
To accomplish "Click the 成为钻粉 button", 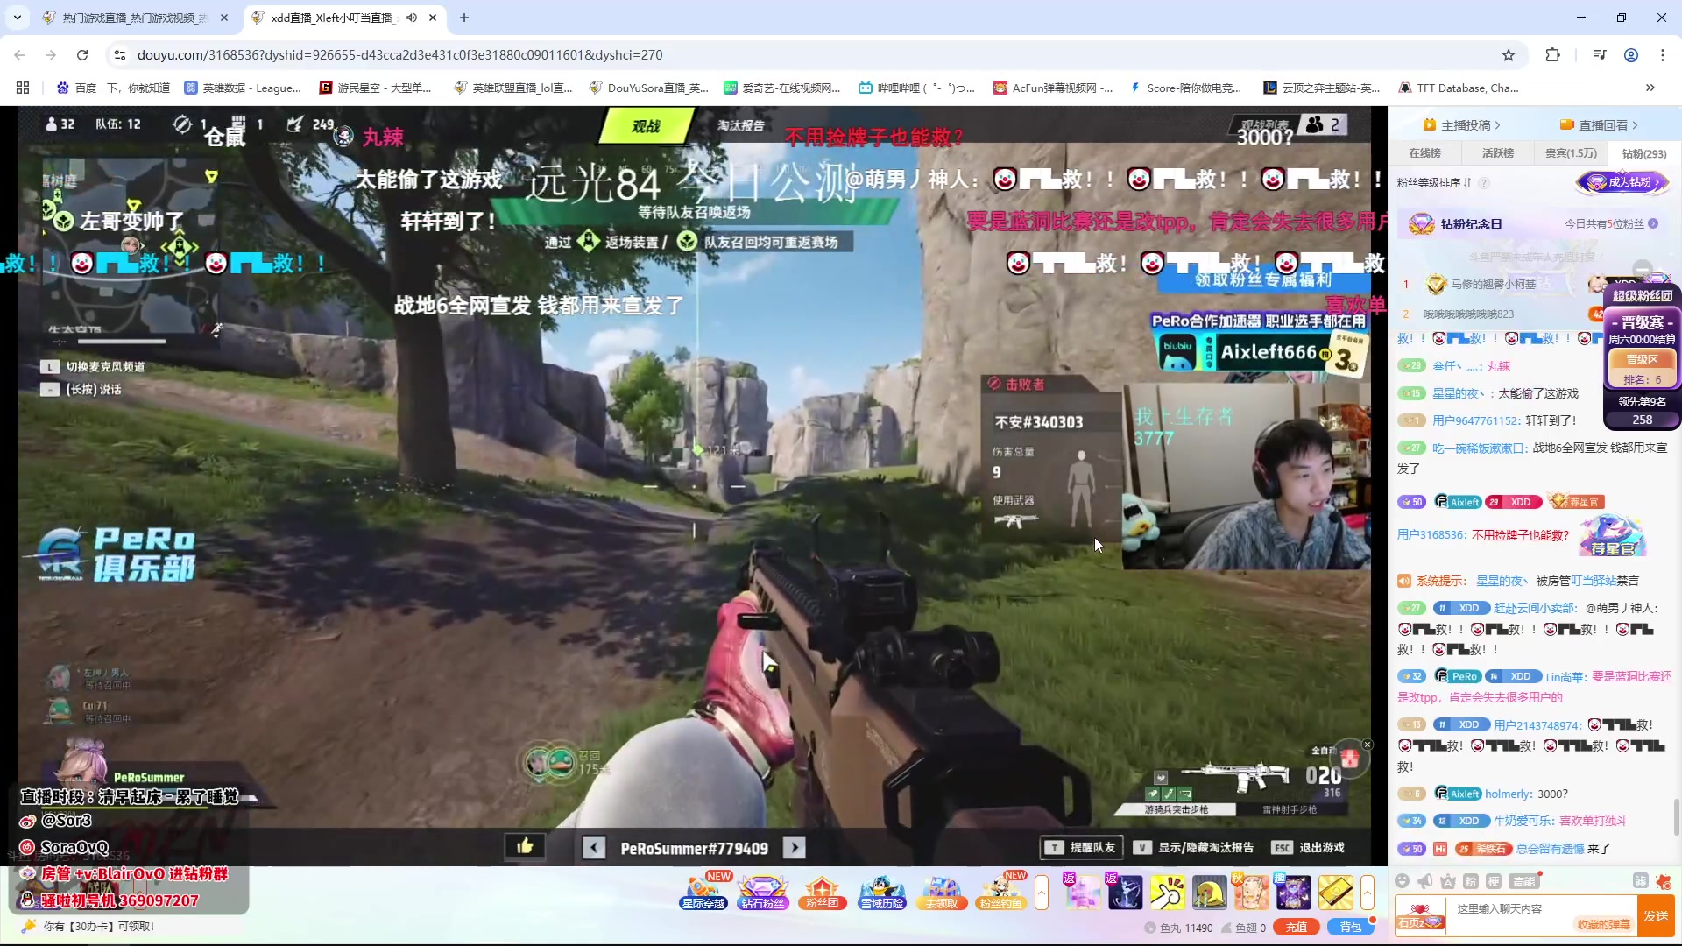I will point(1624,182).
